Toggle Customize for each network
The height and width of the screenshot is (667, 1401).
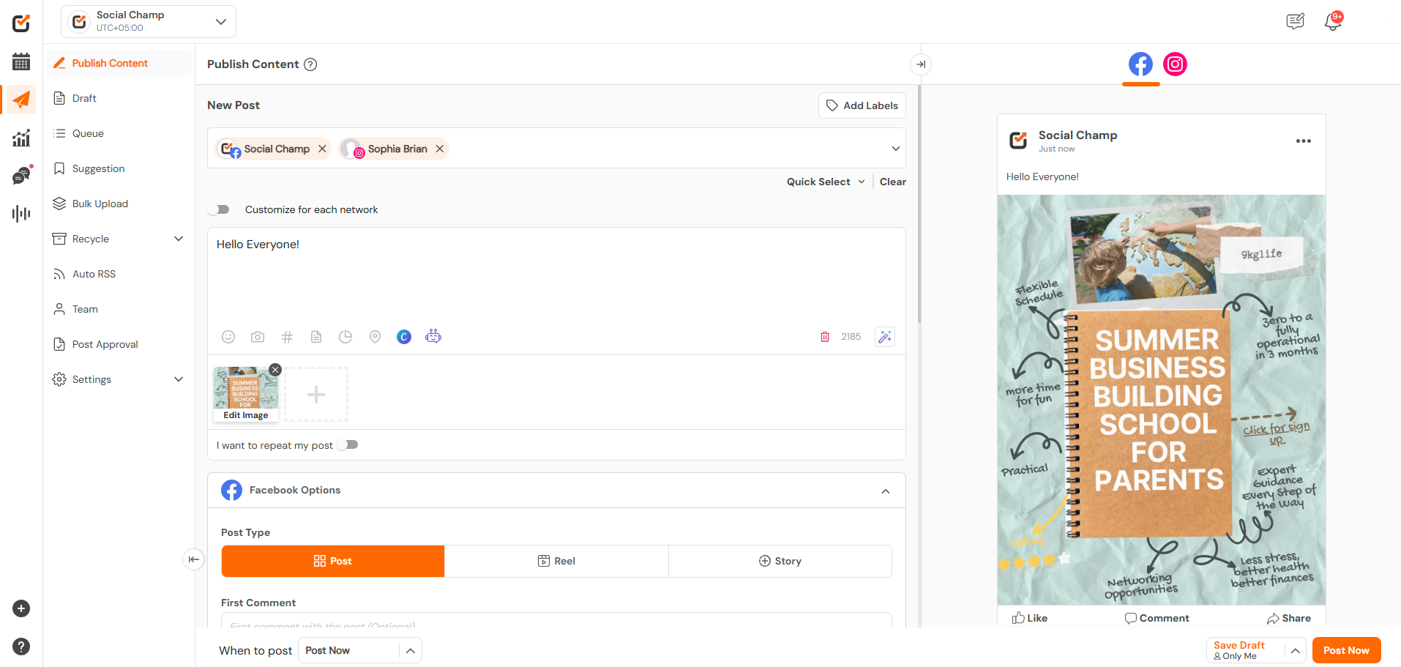click(x=219, y=209)
